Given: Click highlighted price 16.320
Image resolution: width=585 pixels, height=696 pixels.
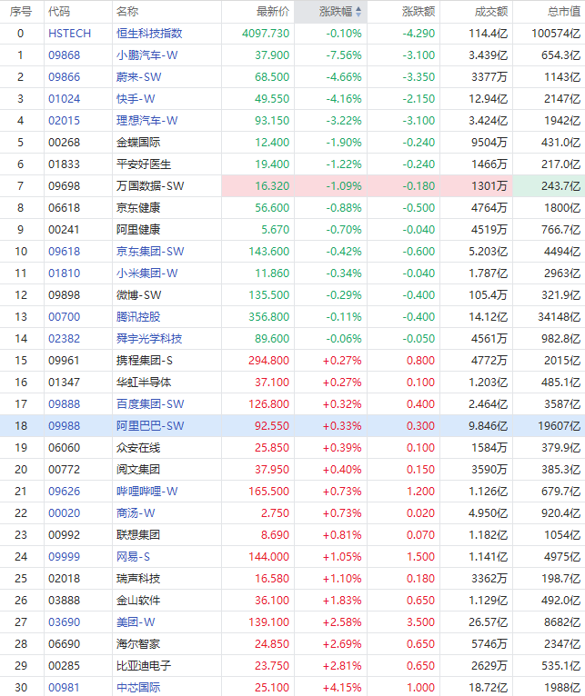Looking at the screenshot, I should tap(272, 185).
